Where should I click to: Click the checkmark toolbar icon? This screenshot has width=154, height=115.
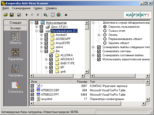tap(19, 15)
